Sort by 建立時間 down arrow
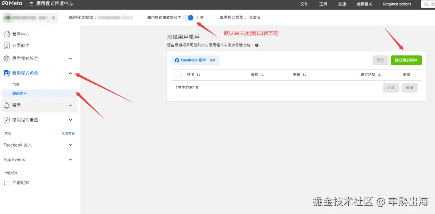The image size is (435, 214). pos(379,75)
